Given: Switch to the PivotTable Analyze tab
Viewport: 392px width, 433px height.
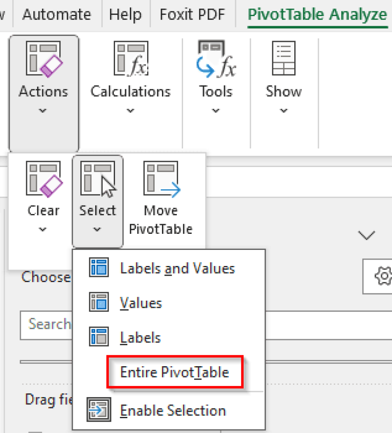Looking at the screenshot, I should pyautogui.click(x=316, y=14).
